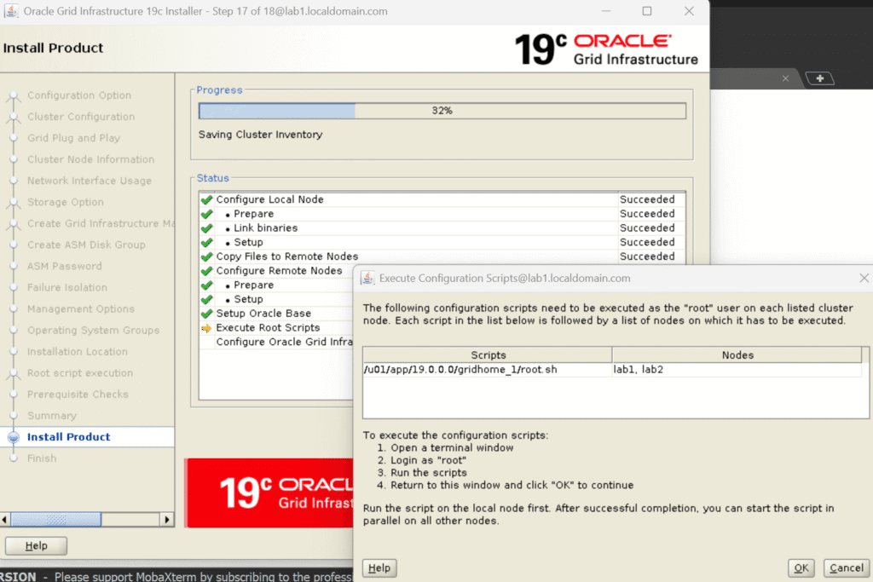
Task: Select the ASM Password step
Action: (x=65, y=266)
